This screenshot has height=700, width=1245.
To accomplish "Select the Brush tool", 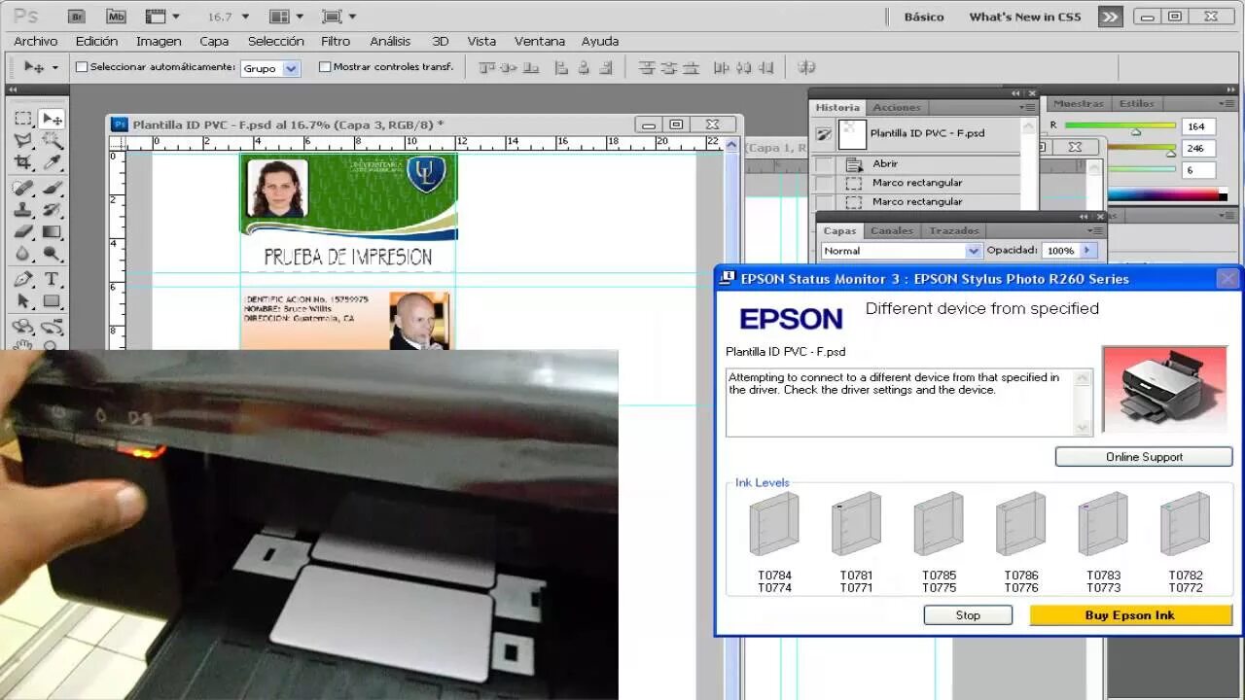I will pos(53,188).
